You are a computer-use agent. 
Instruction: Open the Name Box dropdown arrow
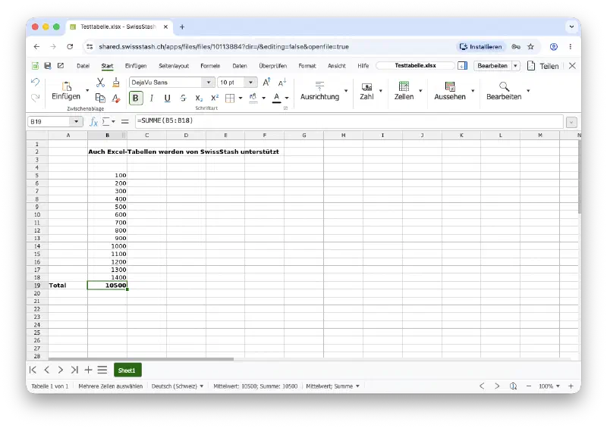77,122
